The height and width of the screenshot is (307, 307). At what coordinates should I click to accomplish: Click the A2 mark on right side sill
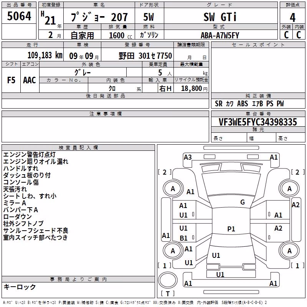(x=295, y=205)
